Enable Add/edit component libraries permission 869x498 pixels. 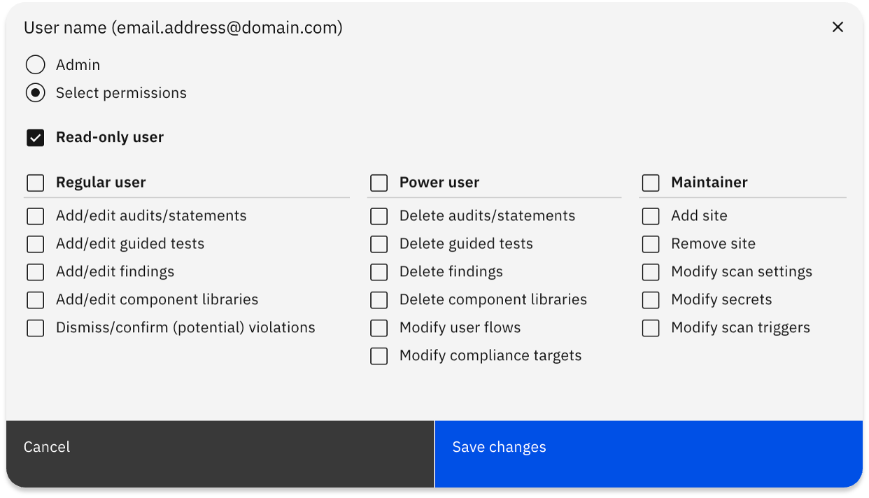coord(35,300)
